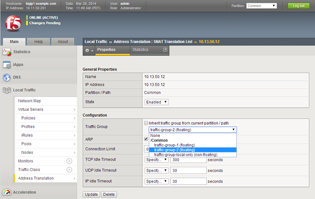Viewport: 315px width, 199px height.
Task: Open the DNS globe icon
Action: click(x=7, y=77)
